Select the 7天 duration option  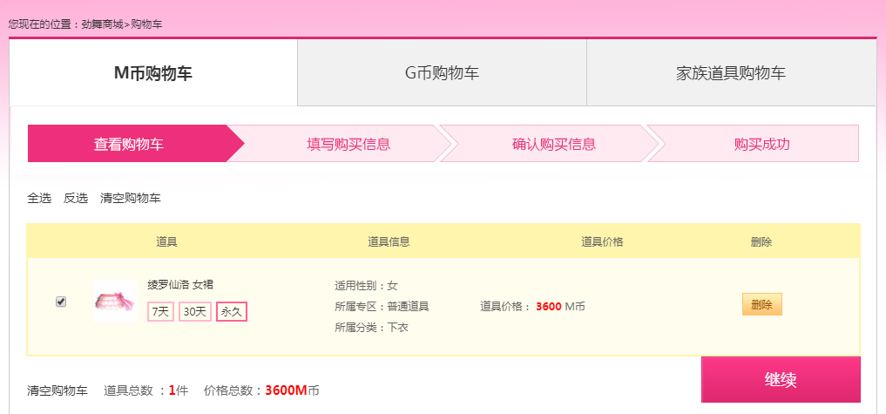pos(160,312)
